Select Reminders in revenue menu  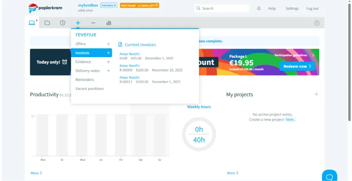point(84,80)
